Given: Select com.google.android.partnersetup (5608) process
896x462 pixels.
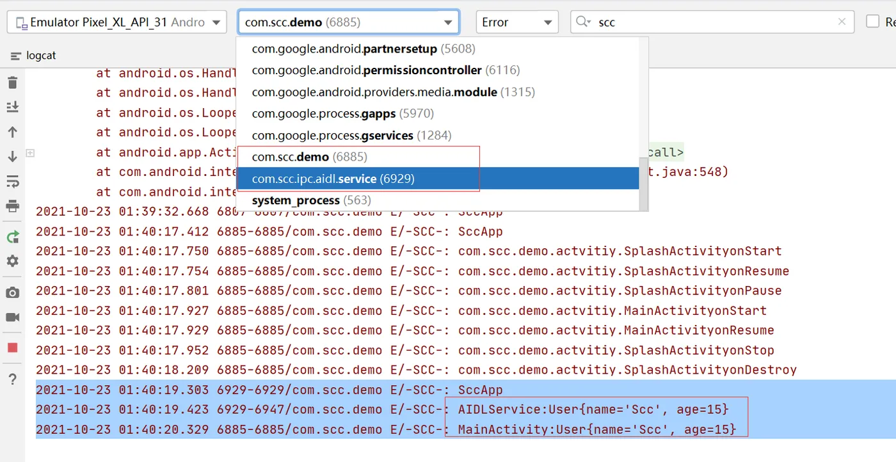Looking at the screenshot, I should coord(438,49).
